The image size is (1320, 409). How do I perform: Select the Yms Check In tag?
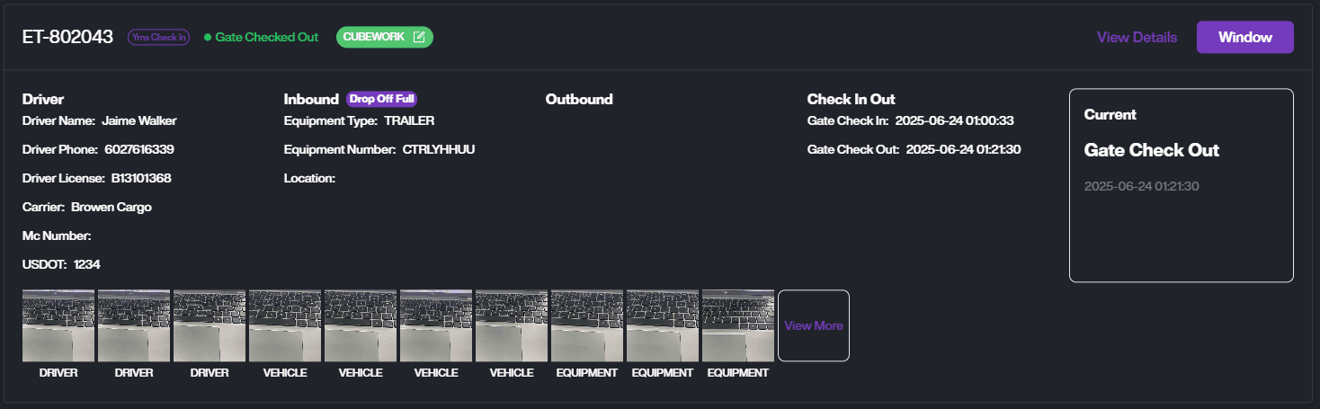[158, 37]
